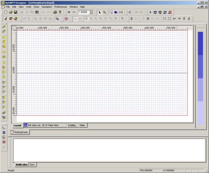
Task: Print the layout with the printer icon
Action: tap(55, 12)
